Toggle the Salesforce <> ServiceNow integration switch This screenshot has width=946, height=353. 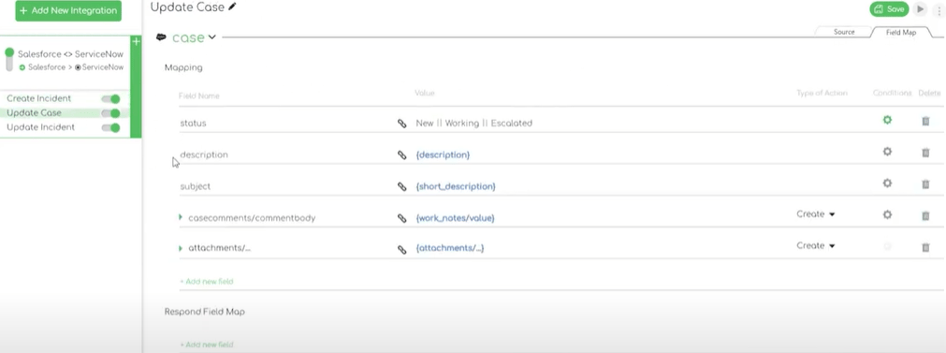9,59
